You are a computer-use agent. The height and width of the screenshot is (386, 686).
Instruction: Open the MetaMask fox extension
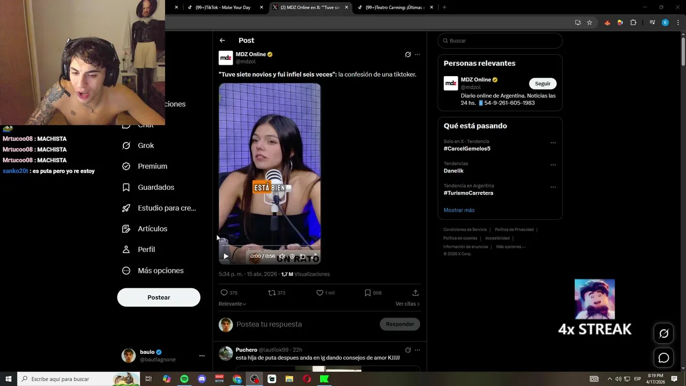coord(607,23)
